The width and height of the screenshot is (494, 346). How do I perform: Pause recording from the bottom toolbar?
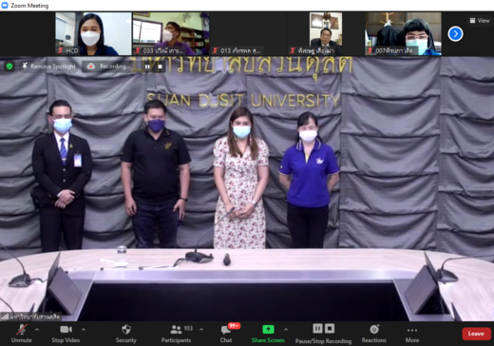coord(317,328)
